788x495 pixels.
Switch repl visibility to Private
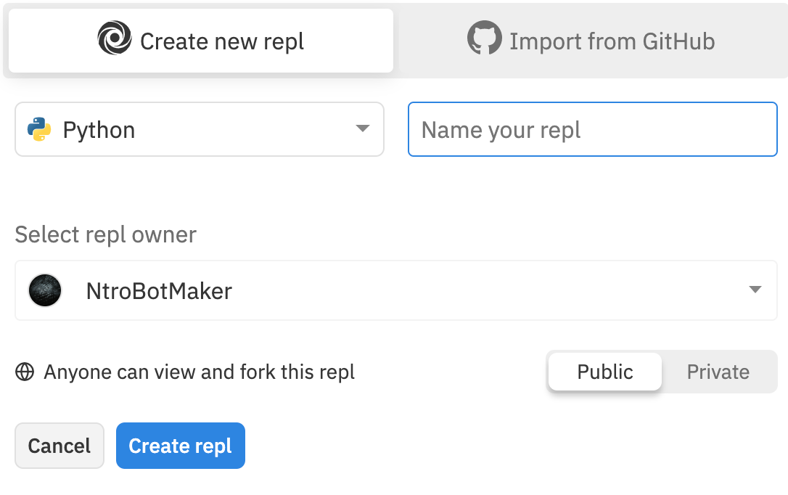click(x=718, y=372)
